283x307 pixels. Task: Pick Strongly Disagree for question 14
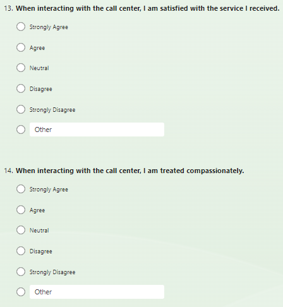(21, 272)
